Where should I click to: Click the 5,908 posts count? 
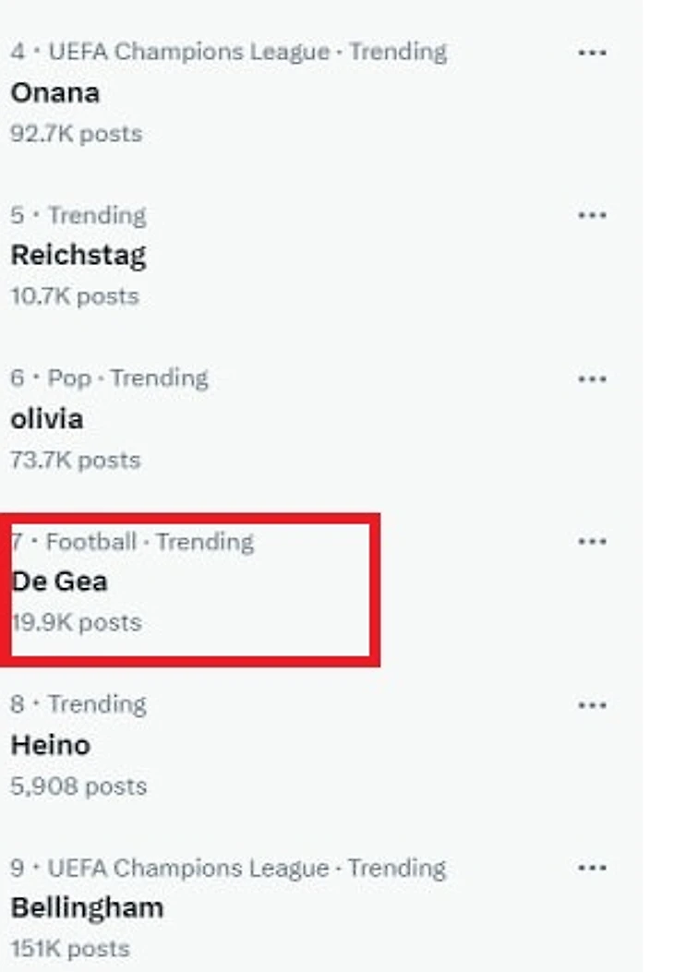tap(78, 786)
